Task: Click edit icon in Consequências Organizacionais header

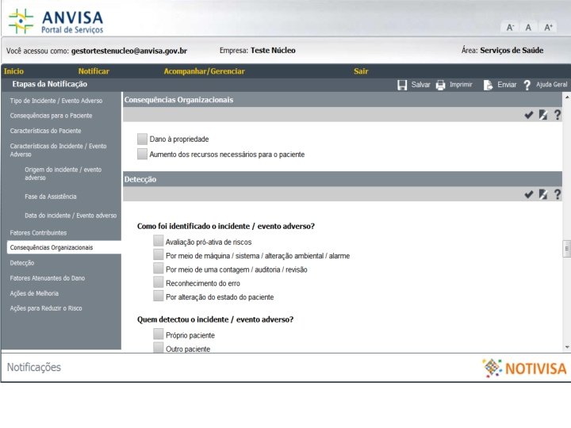Action: coord(543,115)
